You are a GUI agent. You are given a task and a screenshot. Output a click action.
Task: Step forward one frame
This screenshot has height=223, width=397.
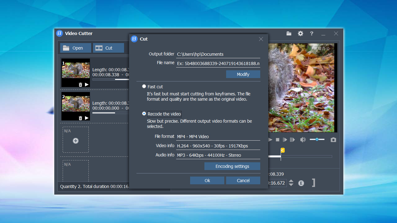pyautogui.click(x=285, y=140)
